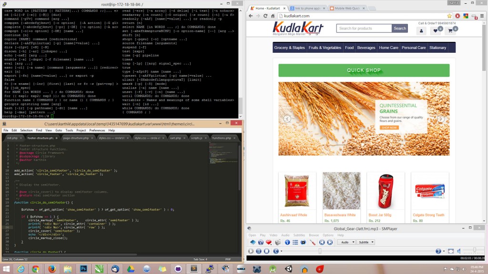Toggle SMPlayer fullscreen mode

[451, 251]
